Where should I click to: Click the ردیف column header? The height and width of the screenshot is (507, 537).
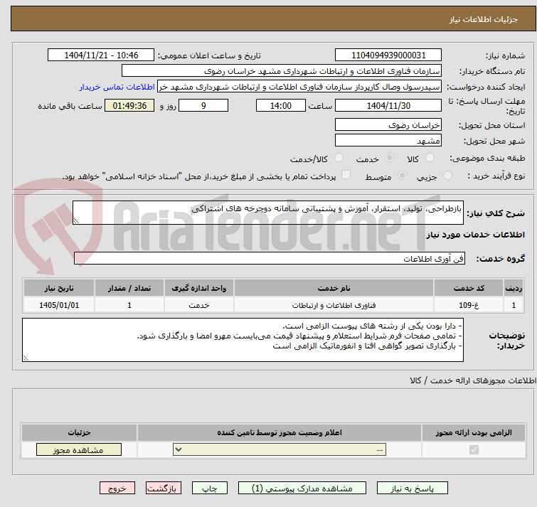pyautogui.click(x=514, y=288)
